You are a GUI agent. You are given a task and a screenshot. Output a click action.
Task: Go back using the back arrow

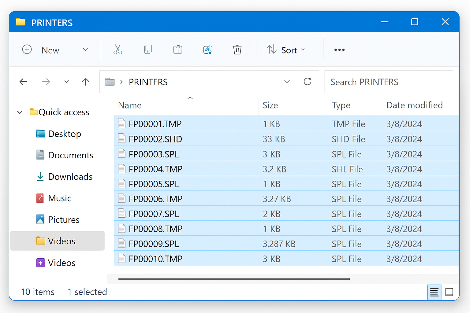pyautogui.click(x=24, y=82)
